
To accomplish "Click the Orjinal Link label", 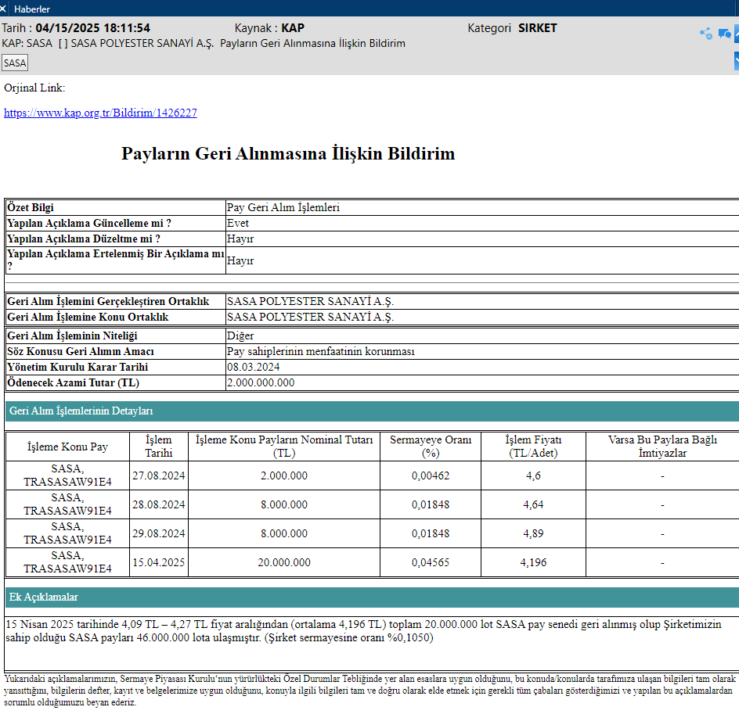I will [34, 88].
